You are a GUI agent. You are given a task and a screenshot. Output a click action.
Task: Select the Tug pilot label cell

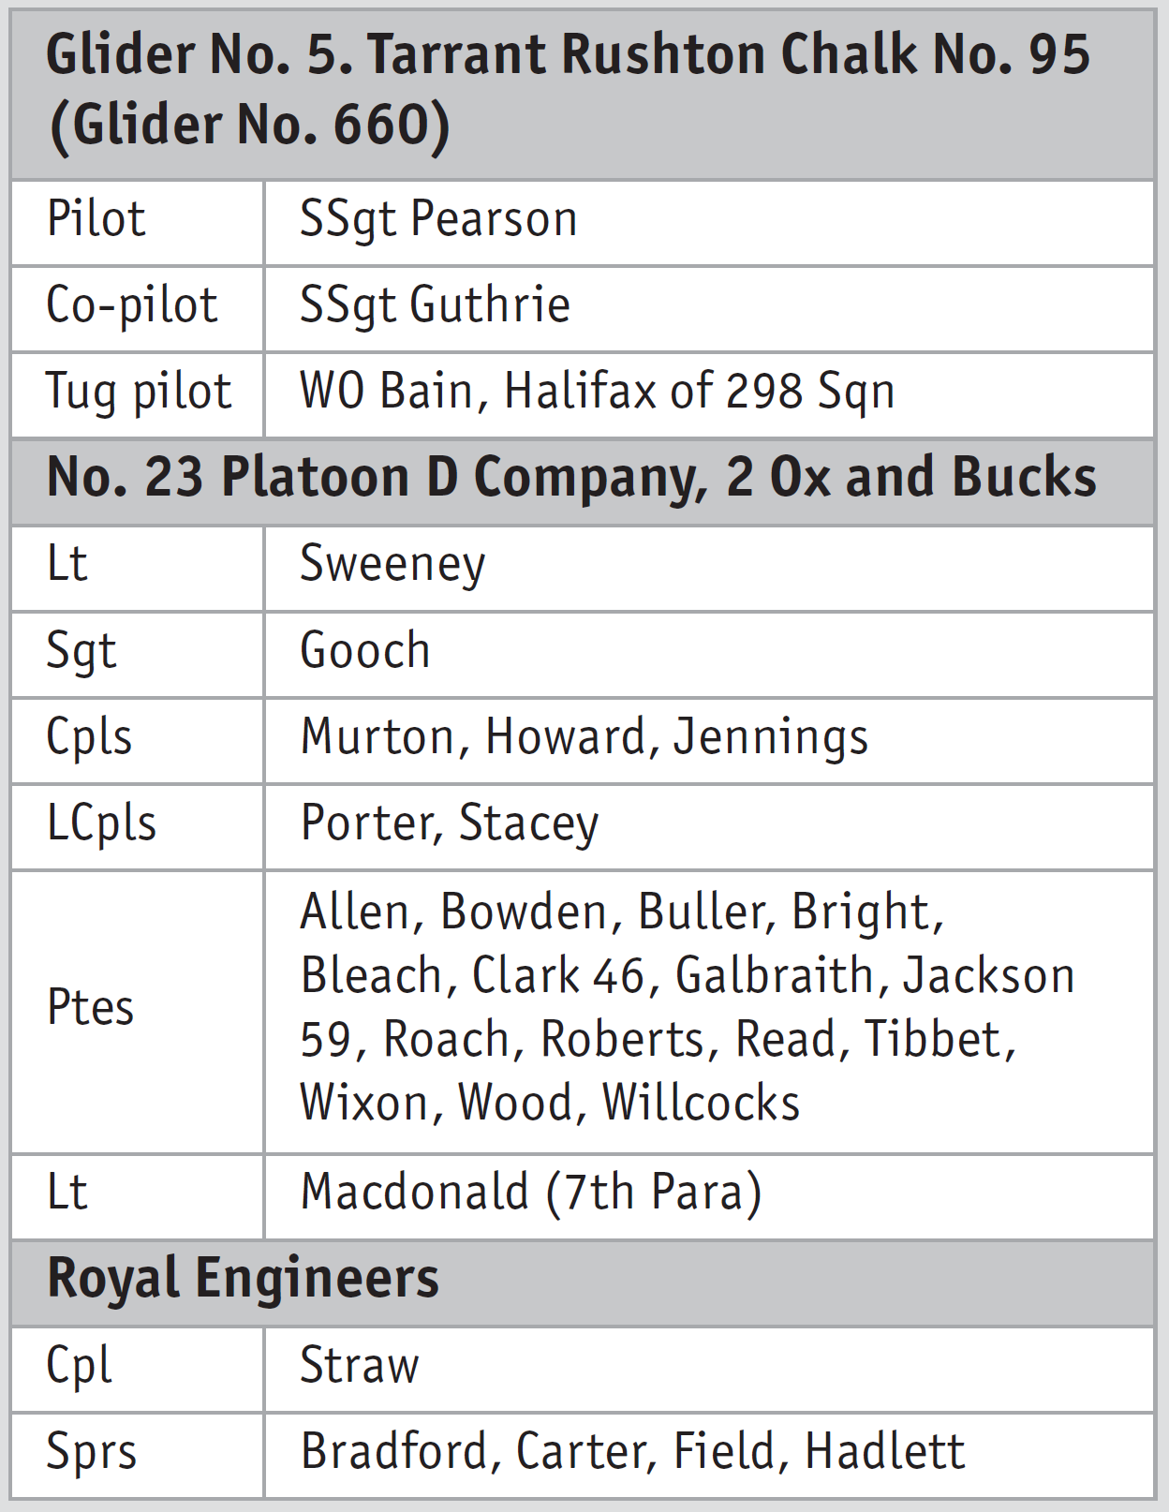pyautogui.click(x=139, y=393)
